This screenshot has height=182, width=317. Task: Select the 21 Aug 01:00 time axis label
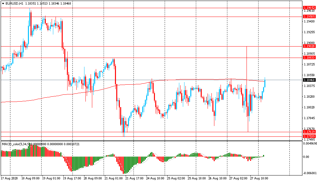[x=113, y=178]
